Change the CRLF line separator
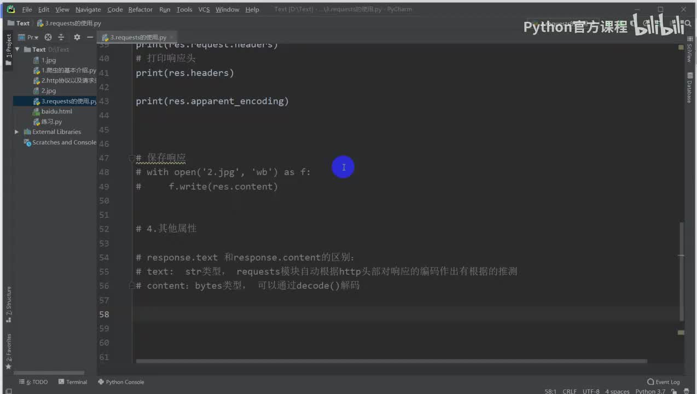This screenshot has width=697, height=394. [x=569, y=391]
